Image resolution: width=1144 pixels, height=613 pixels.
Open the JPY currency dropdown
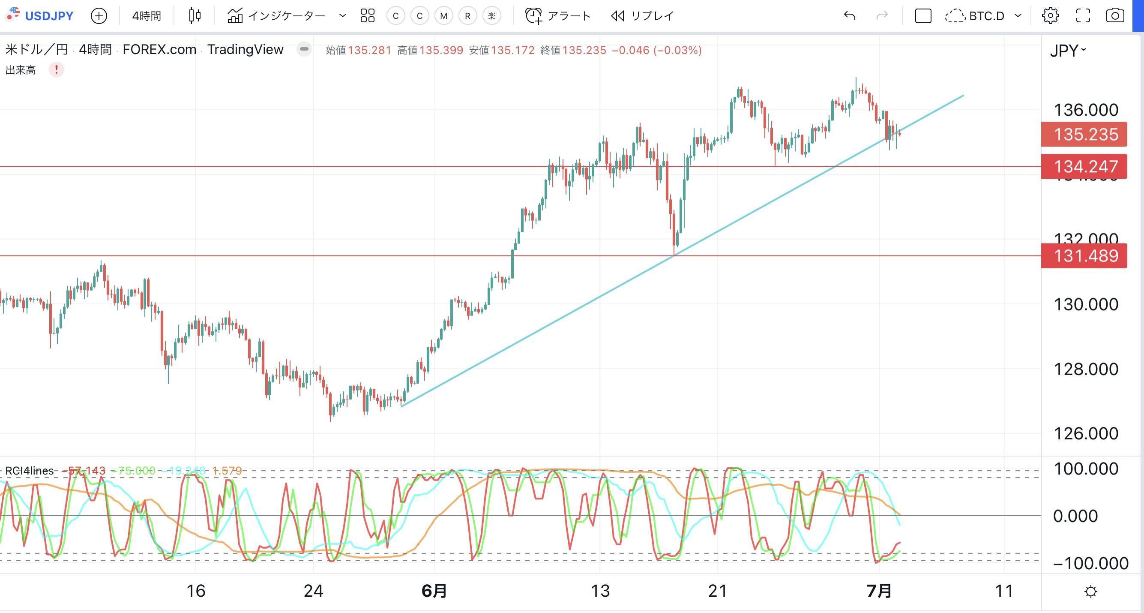(1068, 51)
